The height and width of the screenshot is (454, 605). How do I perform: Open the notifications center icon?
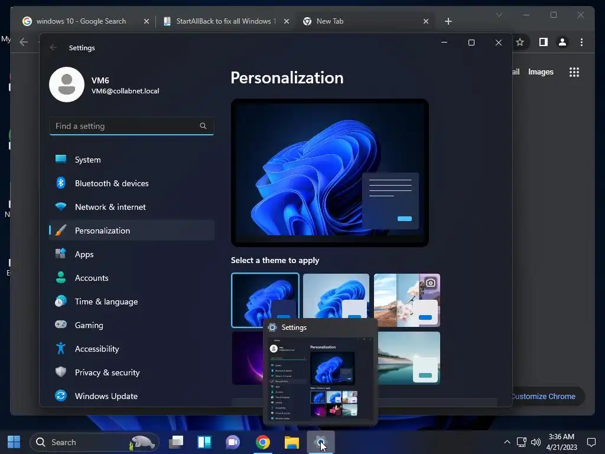[x=591, y=442]
